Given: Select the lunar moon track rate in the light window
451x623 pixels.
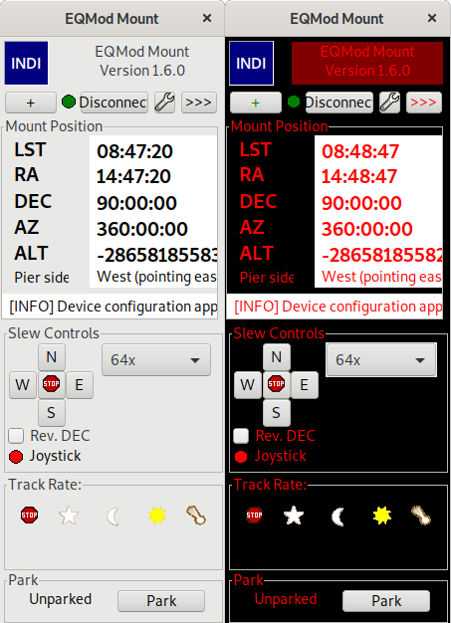Looking at the screenshot, I should pos(113,517).
